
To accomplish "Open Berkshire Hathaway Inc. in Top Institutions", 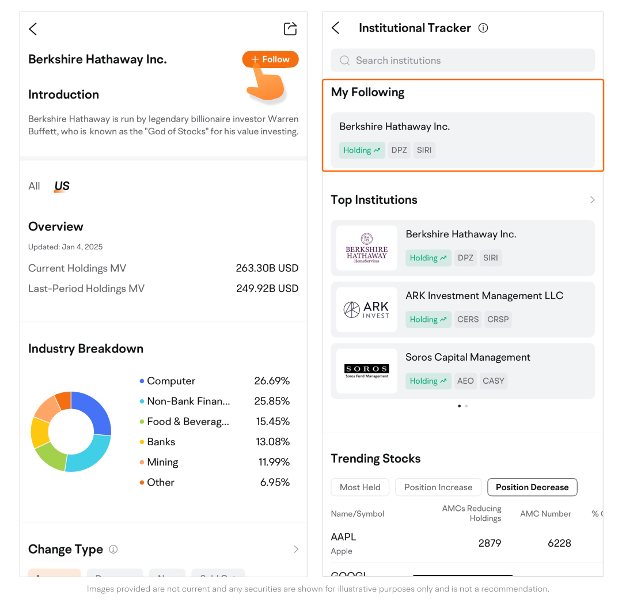I will click(x=462, y=248).
